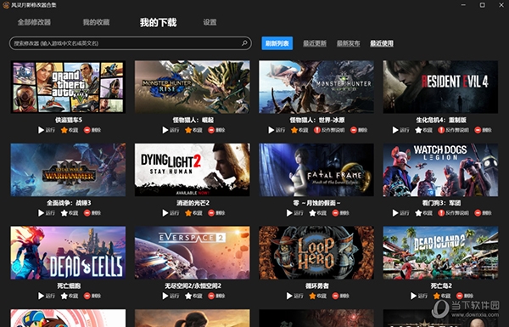Image resolution: width=509 pixels, height=327 pixels.
Task: Open the 我的收藏 tab
Action: (x=96, y=22)
